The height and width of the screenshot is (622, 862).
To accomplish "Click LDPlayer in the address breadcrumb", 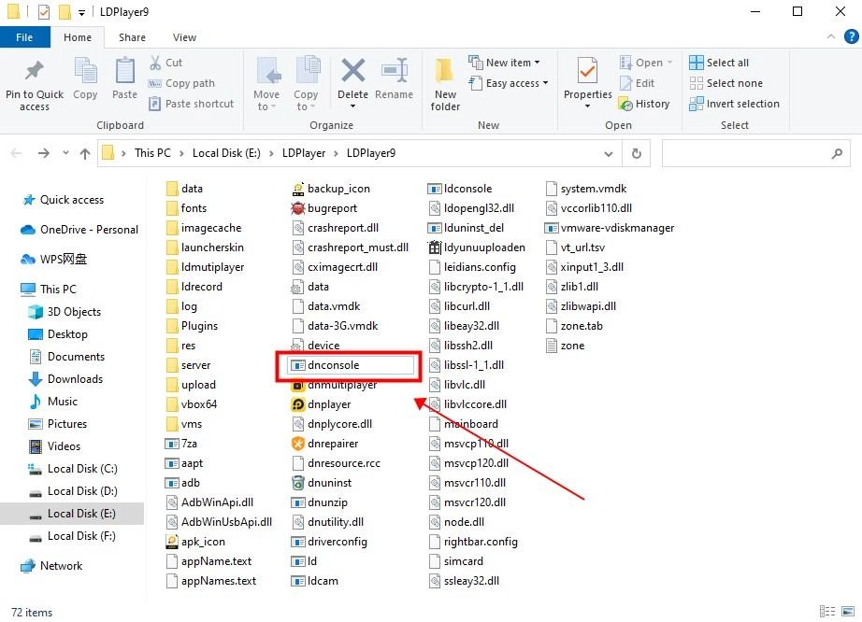I will point(304,154).
